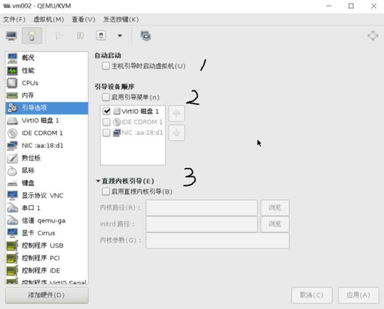Open shutdown options dropdown arrow
384x309 pixels.
(x=120, y=36)
